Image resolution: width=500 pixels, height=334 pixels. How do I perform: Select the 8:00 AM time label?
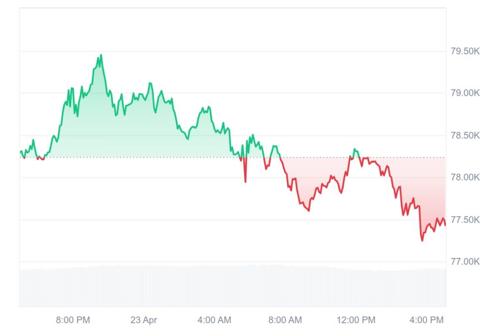click(x=285, y=320)
